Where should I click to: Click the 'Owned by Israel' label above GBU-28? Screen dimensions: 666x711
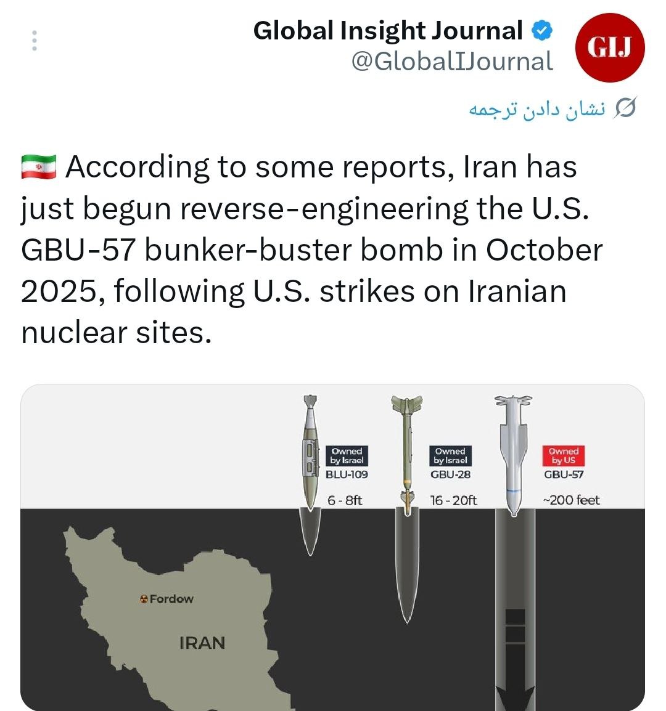[450, 456]
